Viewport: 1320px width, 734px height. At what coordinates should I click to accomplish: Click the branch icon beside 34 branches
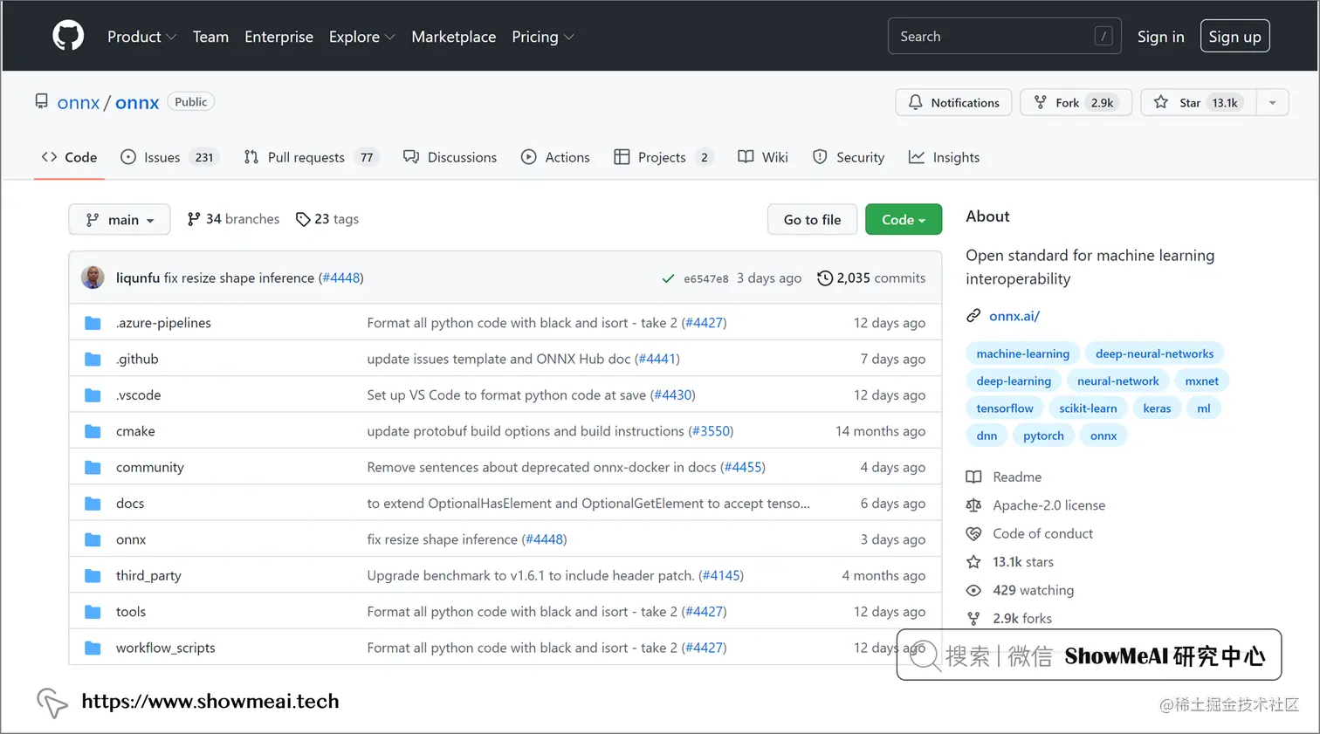click(x=194, y=219)
